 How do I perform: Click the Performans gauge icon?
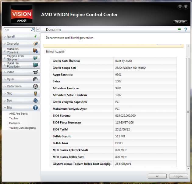click(x=35, y=86)
